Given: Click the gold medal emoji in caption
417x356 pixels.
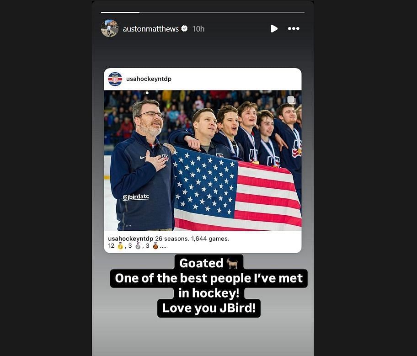Looking at the screenshot, I should click(120, 246).
